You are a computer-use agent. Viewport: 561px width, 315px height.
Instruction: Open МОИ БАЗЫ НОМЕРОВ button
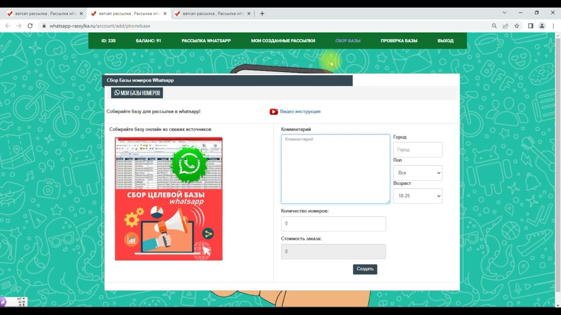click(x=137, y=93)
